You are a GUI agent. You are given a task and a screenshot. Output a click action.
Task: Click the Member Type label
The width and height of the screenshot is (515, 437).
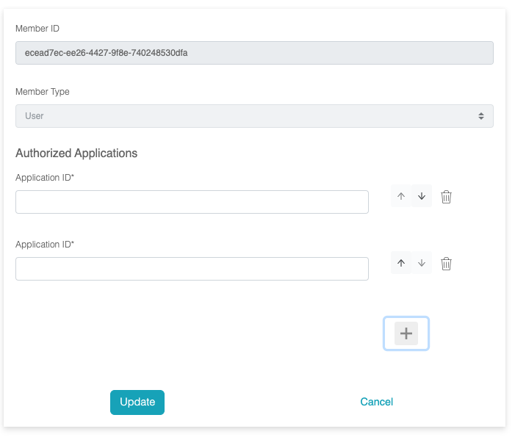[x=43, y=92]
